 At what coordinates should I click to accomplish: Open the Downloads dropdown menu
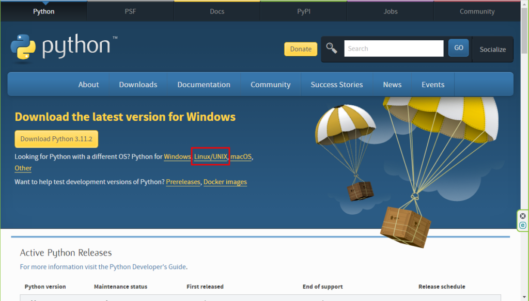tap(138, 84)
